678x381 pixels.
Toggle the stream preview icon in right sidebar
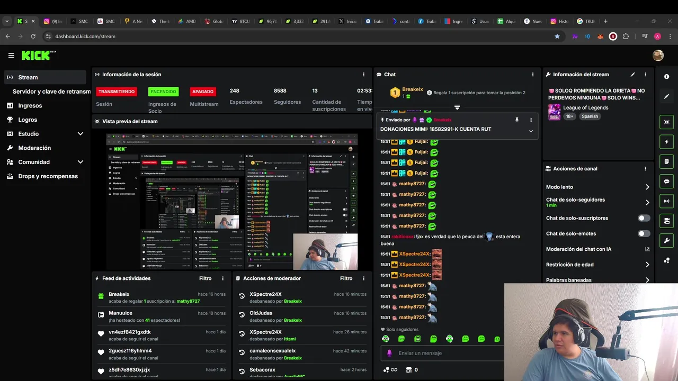point(666,122)
